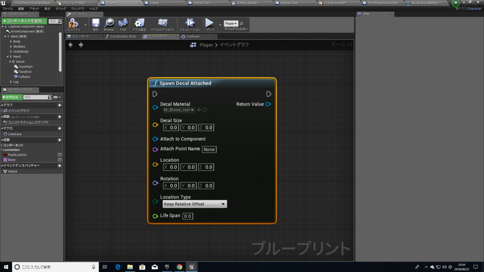Screen dimensions: 484x272
Task: Add new variable with plus icon
Action: pyautogui.click(x=60, y=140)
